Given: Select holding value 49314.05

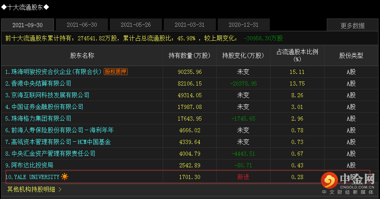Looking at the screenshot, I should (x=190, y=95).
